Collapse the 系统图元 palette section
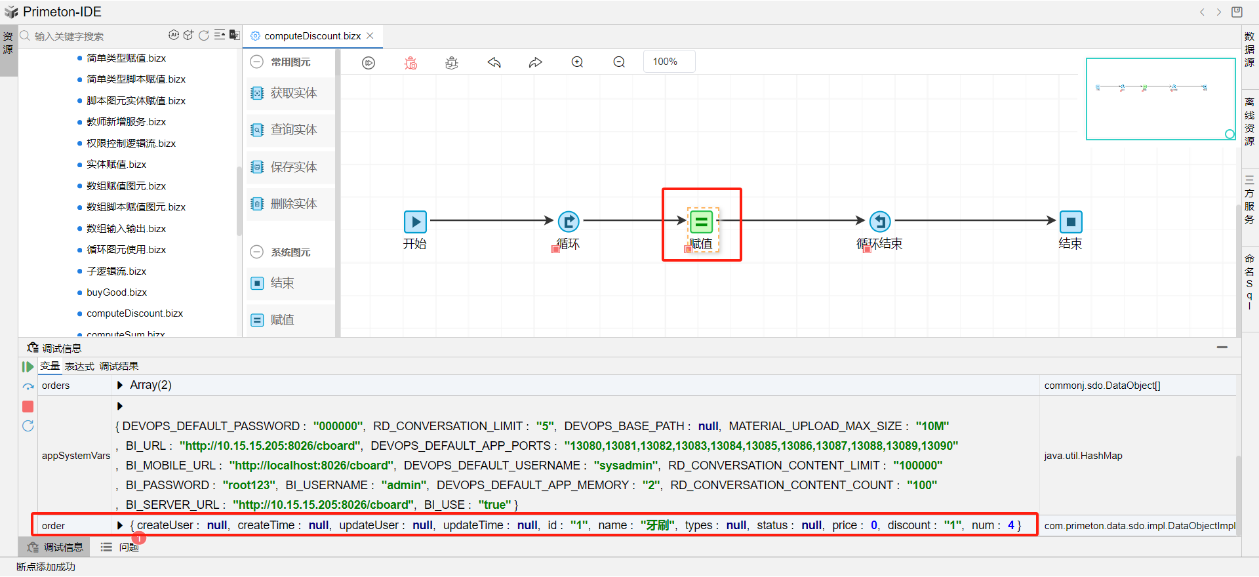Screen dimensions: 1259x577 tap(257, 252)
